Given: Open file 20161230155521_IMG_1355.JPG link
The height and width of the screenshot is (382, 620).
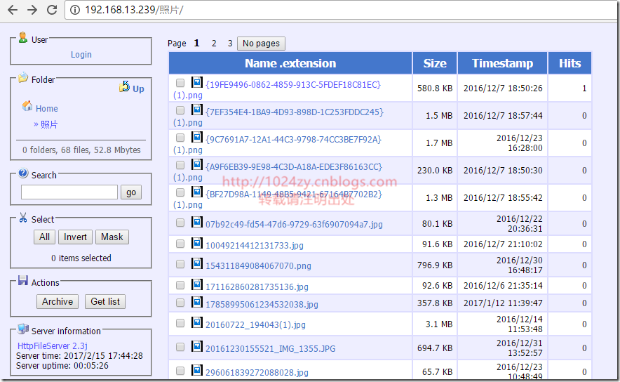Looking at the screenshot, I should pos(271,349).
